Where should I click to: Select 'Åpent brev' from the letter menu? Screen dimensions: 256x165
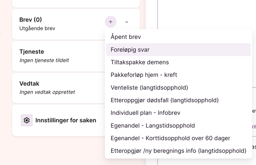[x=126, y=37]
